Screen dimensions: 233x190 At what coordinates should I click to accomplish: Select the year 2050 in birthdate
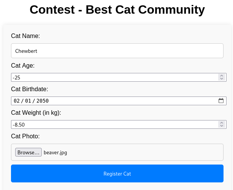click(x=43, y=101)
